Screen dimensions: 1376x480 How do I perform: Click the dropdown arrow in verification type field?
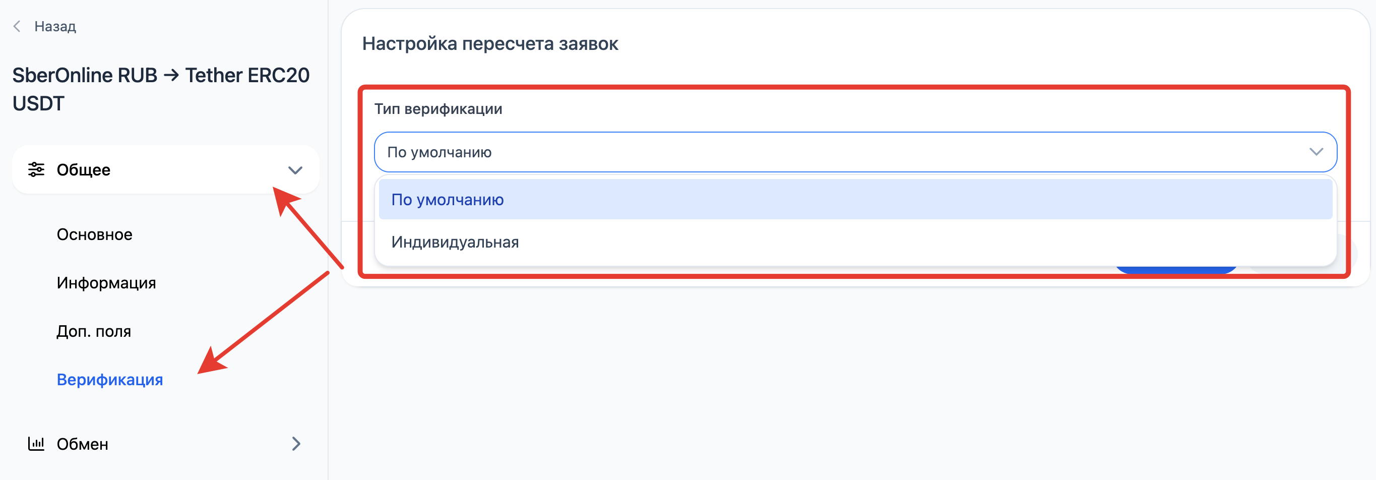1316,152
